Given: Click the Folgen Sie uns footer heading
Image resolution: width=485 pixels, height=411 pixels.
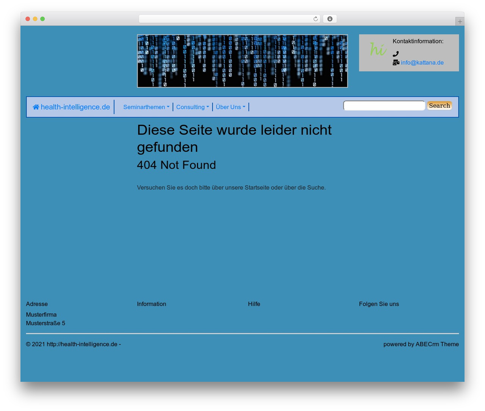Looking at the screenshot, I should click(x=379, y=304).
